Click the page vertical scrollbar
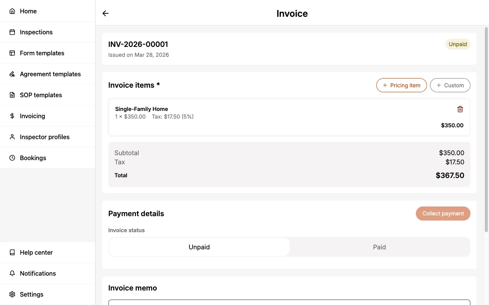This screenshot has height=305, width=489. point(486,130)
